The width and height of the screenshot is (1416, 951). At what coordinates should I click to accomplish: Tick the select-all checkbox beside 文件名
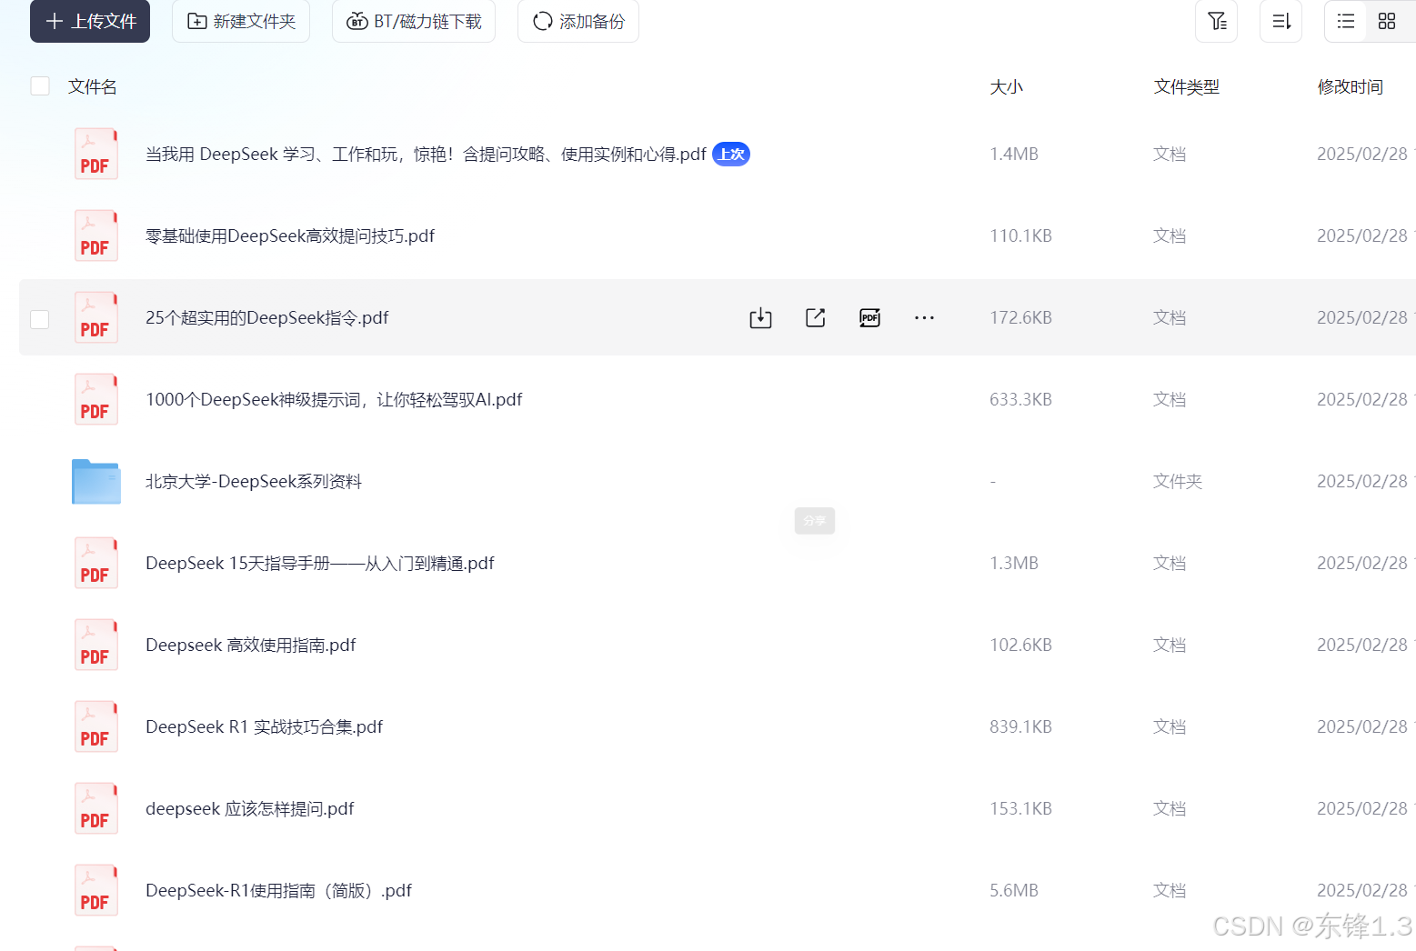[40, 86]
